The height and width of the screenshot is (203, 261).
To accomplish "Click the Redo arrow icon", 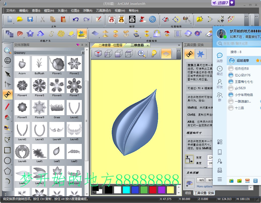I will tap(86, 19).
